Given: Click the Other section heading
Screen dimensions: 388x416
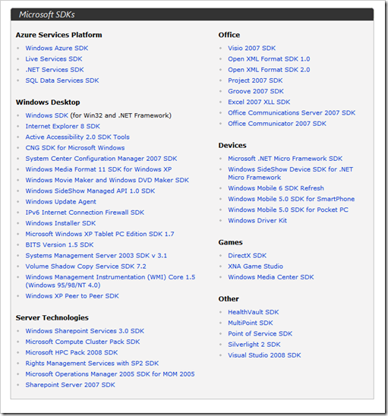Looking at the screenshot, I should (229, 299).
